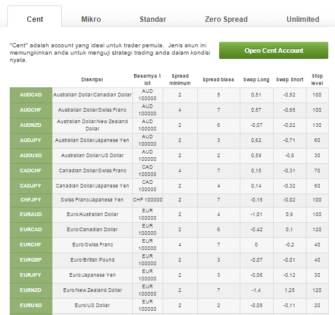Click EURNZD swap short value 1,25
The height and width of the screenshot is (315, 335).
[x=289, y=290]
